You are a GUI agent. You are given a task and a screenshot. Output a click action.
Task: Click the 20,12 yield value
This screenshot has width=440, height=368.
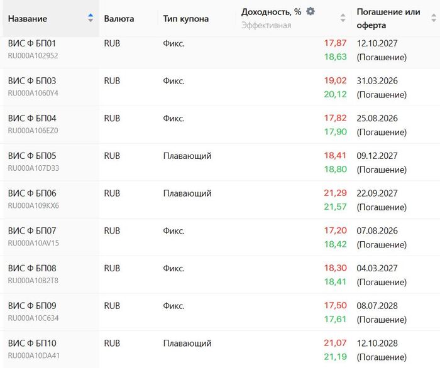[x=335, y=94]
